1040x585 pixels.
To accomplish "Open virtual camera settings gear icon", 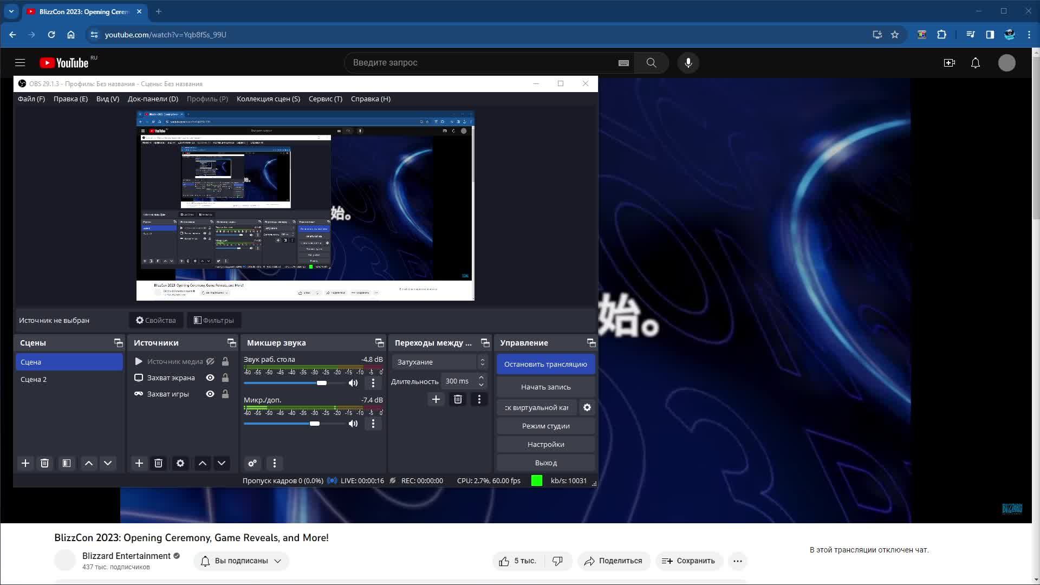I will 587,407.
